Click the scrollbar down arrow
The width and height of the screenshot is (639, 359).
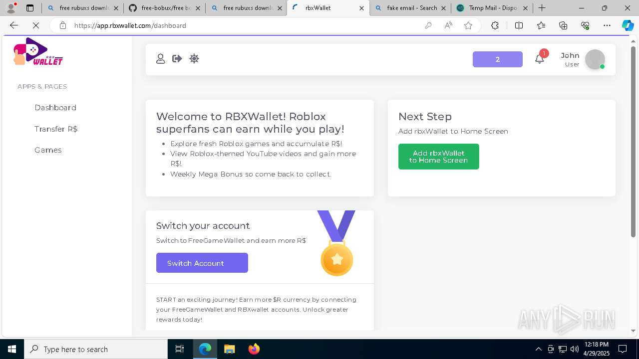coord(633,331)
